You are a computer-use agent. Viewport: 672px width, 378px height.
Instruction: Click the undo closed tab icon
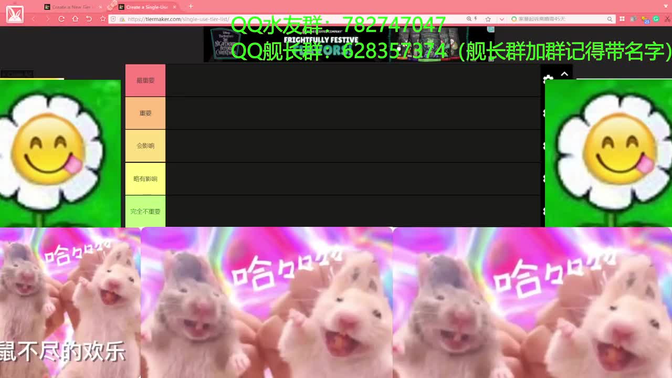pyautogui.click(x=89, y=19)
